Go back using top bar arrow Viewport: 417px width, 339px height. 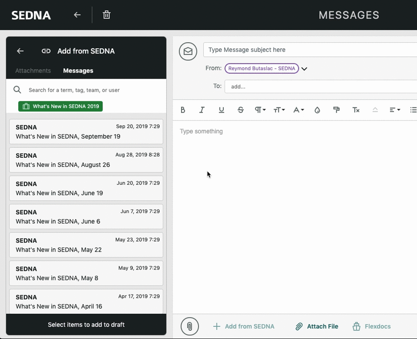point(77,15)
